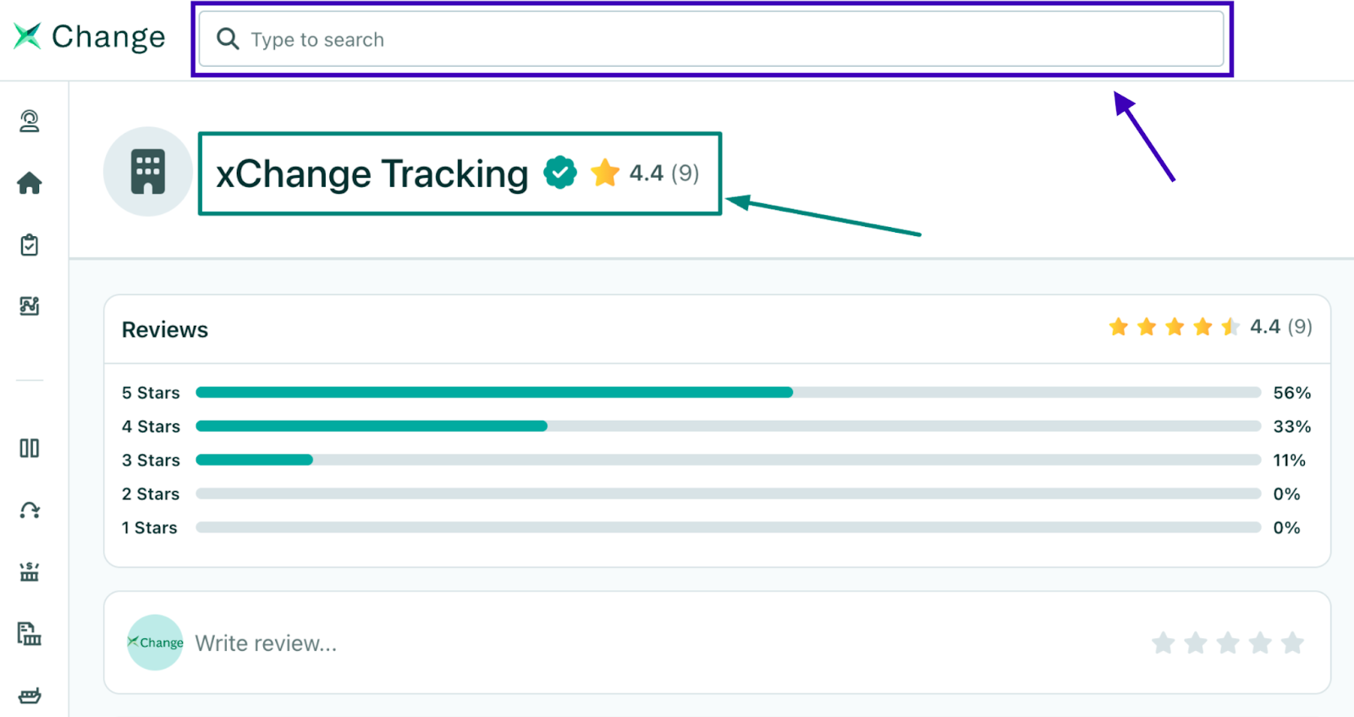Click the company building avatar
The image size is (1354, 717).
coord(148,172)
